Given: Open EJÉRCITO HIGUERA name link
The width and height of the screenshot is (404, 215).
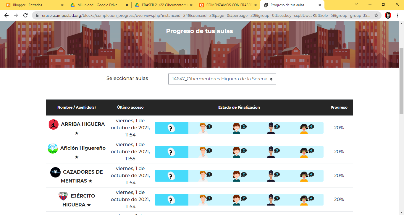Looking at the screenshot, I should [78, 200].
